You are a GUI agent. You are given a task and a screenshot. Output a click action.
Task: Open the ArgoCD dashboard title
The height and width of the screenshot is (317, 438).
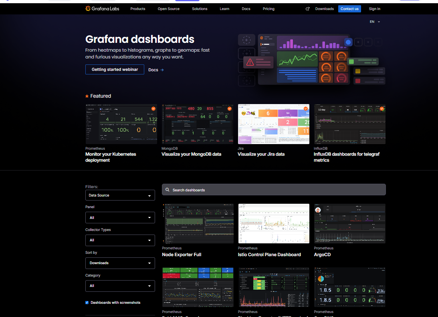322,255
